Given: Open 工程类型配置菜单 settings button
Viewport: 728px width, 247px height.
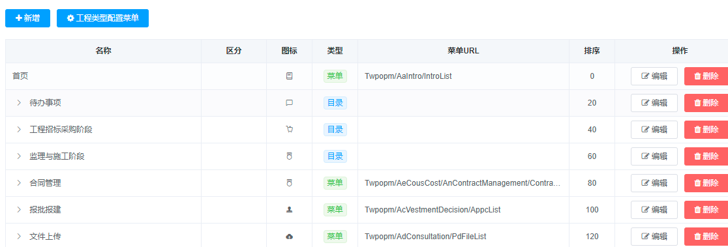Looking at the screenshot, I should (102, 18).
